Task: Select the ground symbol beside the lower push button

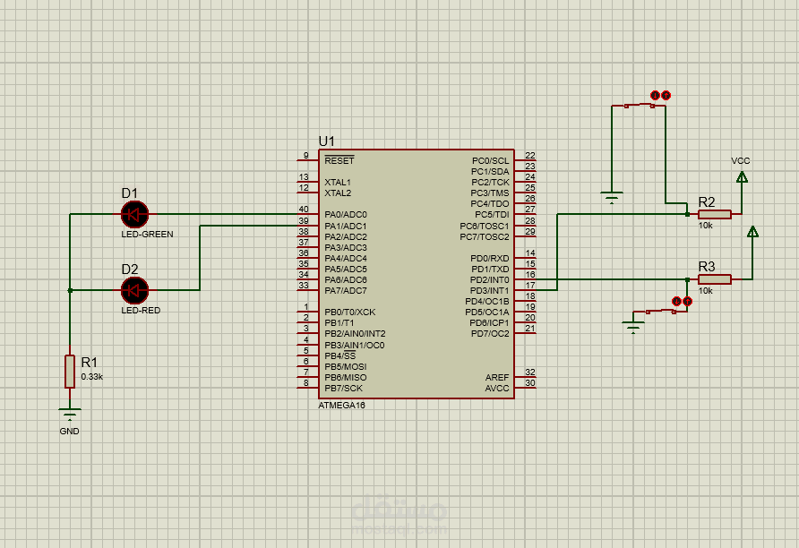Action: [x=633, y=327]
